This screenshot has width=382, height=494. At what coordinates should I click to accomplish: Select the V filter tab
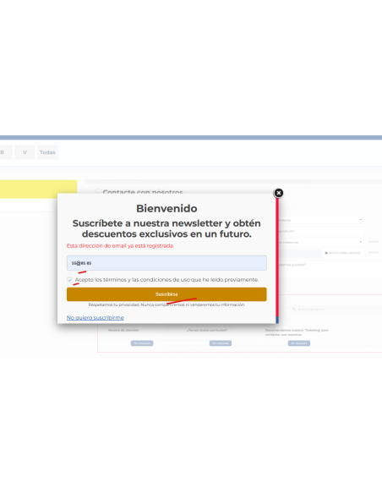pyautogui.click(x=25, y=152)
